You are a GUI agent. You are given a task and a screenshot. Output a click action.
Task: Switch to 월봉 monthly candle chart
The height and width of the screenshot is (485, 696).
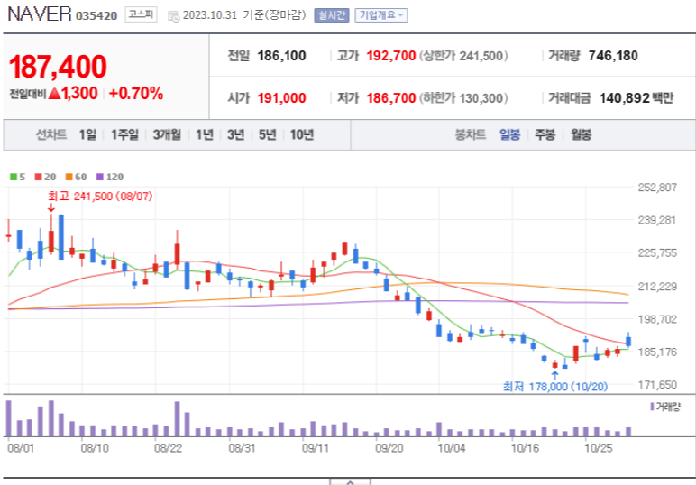tap(581, 134)
